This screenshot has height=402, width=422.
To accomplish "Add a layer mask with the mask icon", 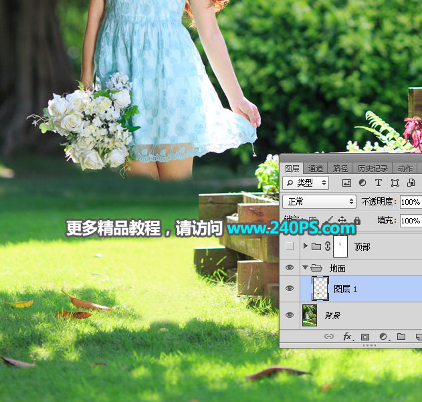I will [365, 336].
